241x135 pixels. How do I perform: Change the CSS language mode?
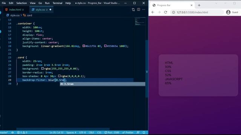[x=99, y=132]
